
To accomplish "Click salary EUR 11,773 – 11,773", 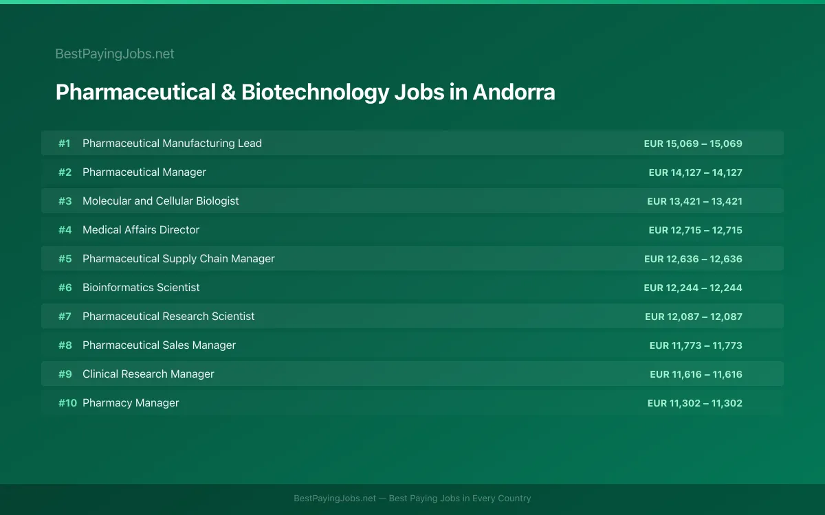I will coord(696,345).
